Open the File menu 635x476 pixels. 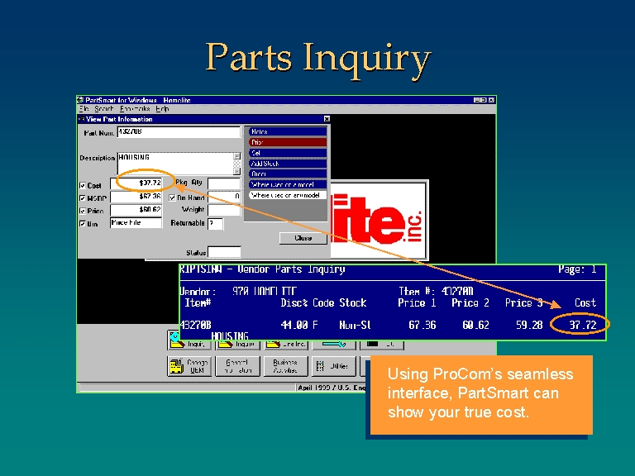[84, 109]
